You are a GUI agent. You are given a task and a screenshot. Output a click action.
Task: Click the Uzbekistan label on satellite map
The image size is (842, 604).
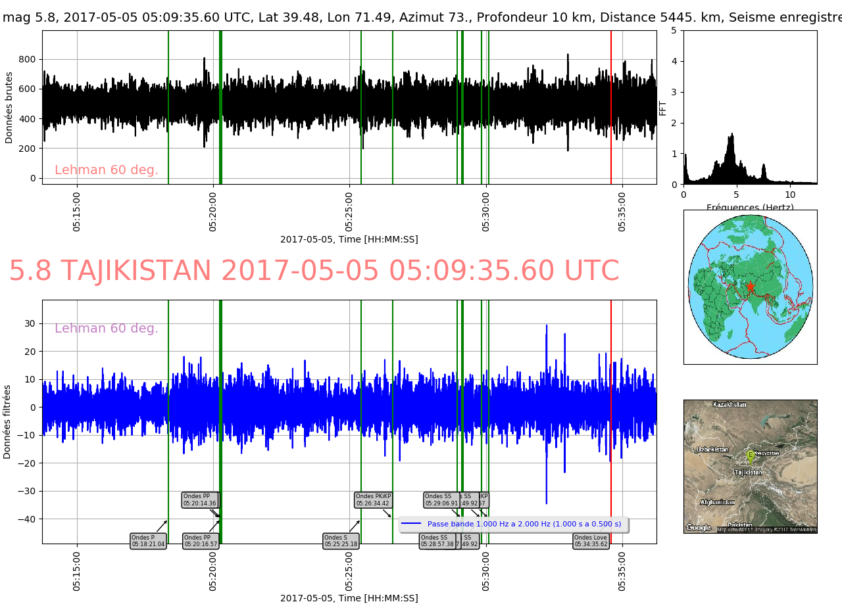point(712,450)
